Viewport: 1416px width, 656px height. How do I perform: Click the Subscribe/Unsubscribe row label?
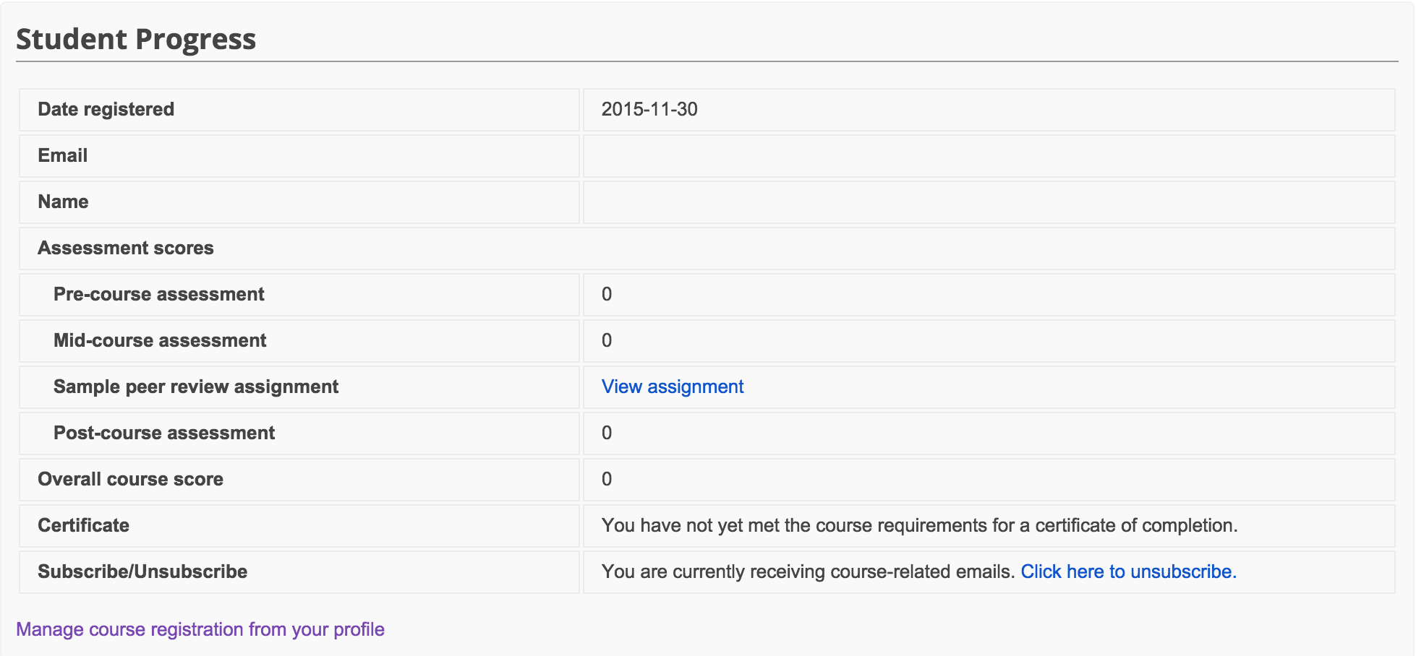(142, 572)
